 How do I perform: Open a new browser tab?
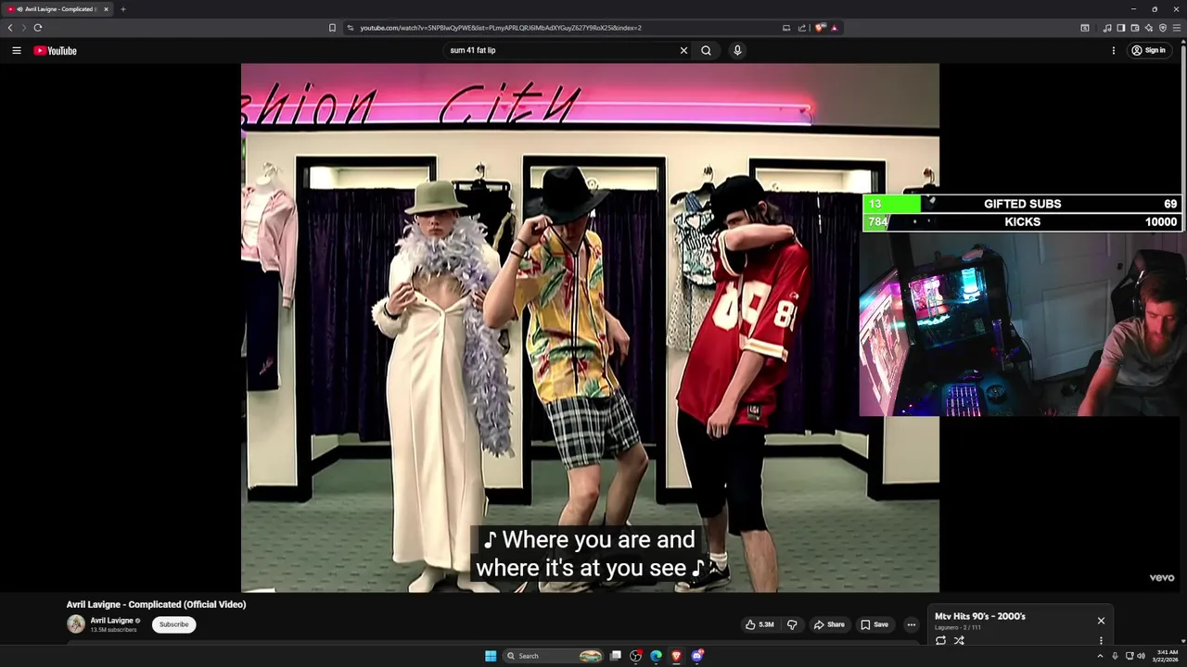[122, 9]
